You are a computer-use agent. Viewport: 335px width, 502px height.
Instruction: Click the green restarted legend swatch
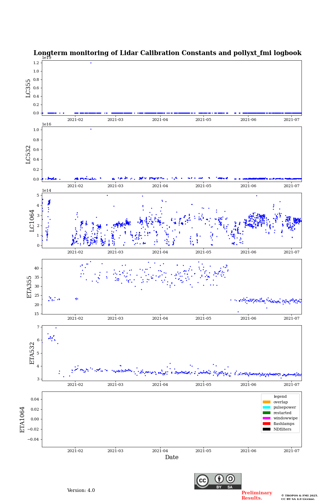click(266, 413)
